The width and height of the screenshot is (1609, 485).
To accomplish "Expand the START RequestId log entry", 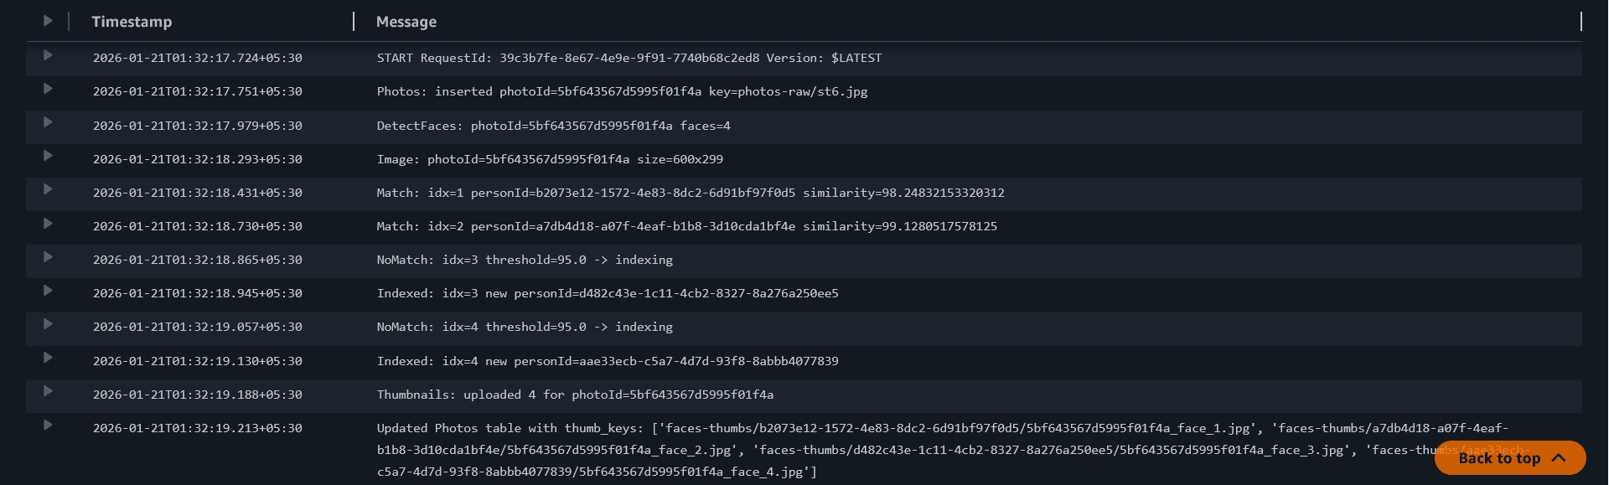I will (48, 57).
